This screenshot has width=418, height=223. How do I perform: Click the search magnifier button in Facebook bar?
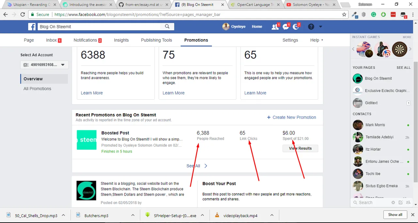point(167,27)
